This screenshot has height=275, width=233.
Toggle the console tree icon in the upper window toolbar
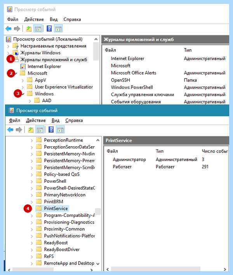tap(38, 29)
